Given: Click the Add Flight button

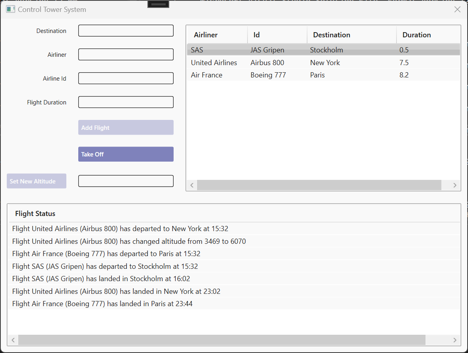Looking at the screenshot, I should [x=126, y=127].
